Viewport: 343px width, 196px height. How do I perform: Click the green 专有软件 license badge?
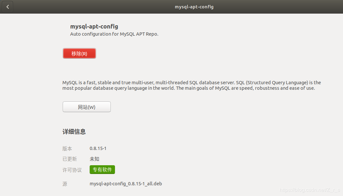click(102, 169)
